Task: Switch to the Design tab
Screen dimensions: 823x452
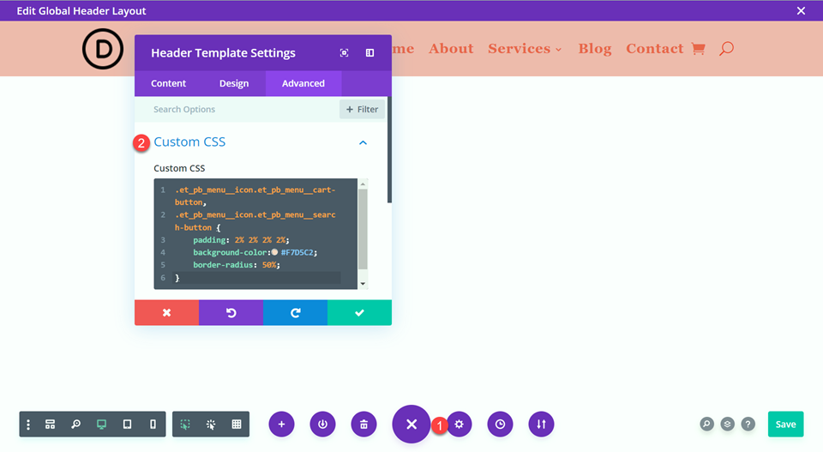Action: pos(234,83)
